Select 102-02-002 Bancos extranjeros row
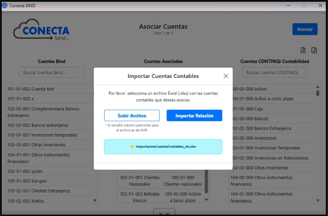This screenshot has height=216, width=328. [x=49, y=125]
